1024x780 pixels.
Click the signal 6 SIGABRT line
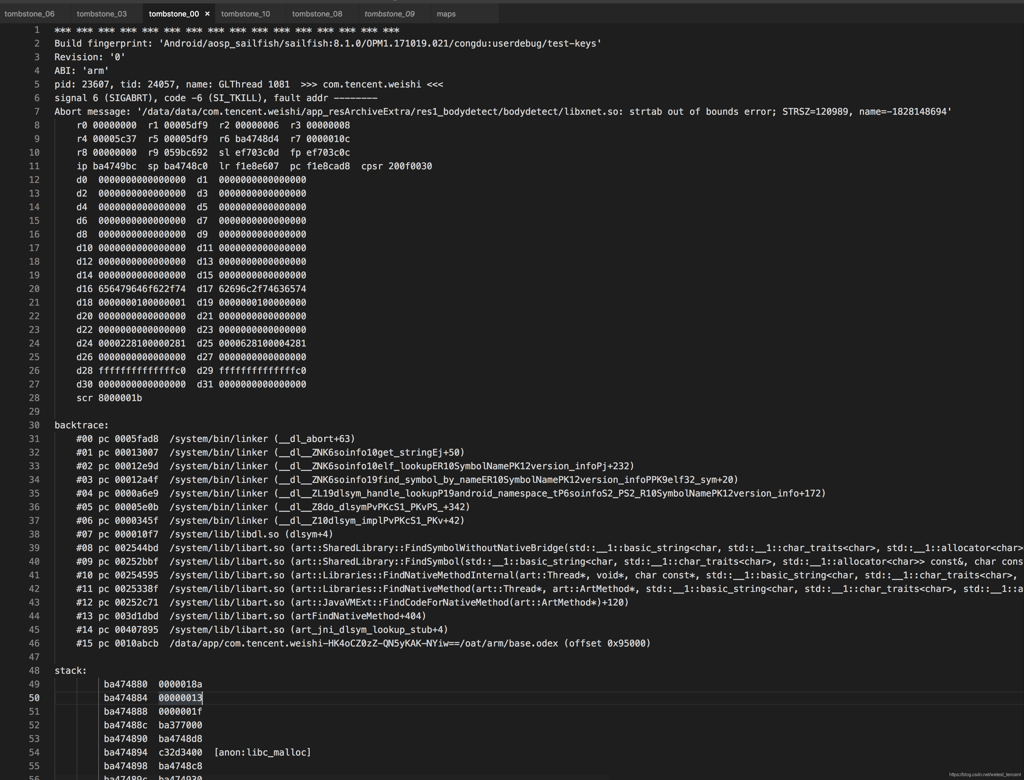tap(216, 98)
